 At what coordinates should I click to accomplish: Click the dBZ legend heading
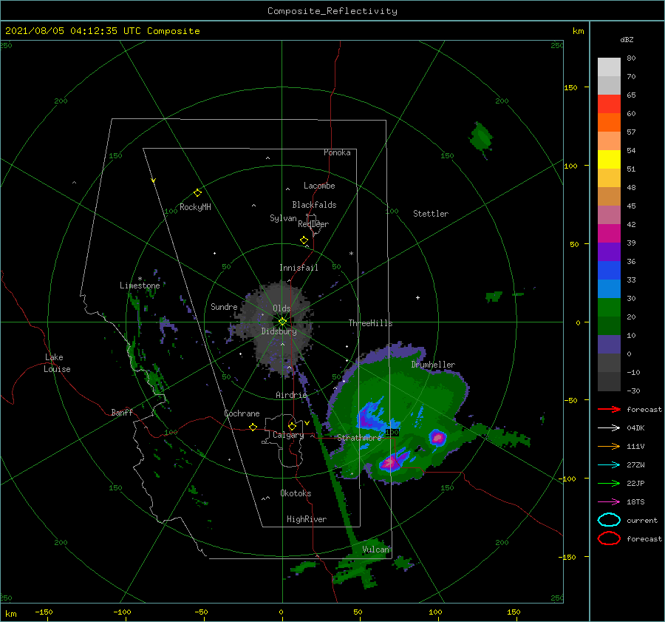click(627, 39)
